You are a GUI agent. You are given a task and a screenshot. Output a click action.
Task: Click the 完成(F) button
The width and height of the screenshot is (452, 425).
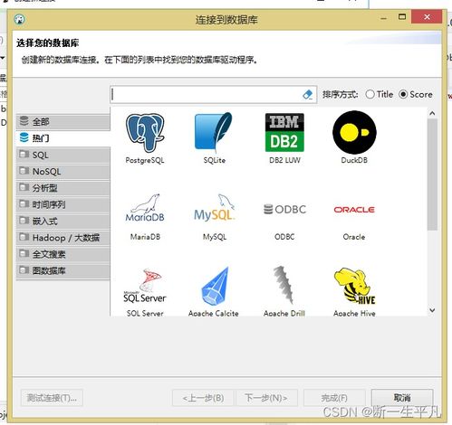(x=334, y=398)
